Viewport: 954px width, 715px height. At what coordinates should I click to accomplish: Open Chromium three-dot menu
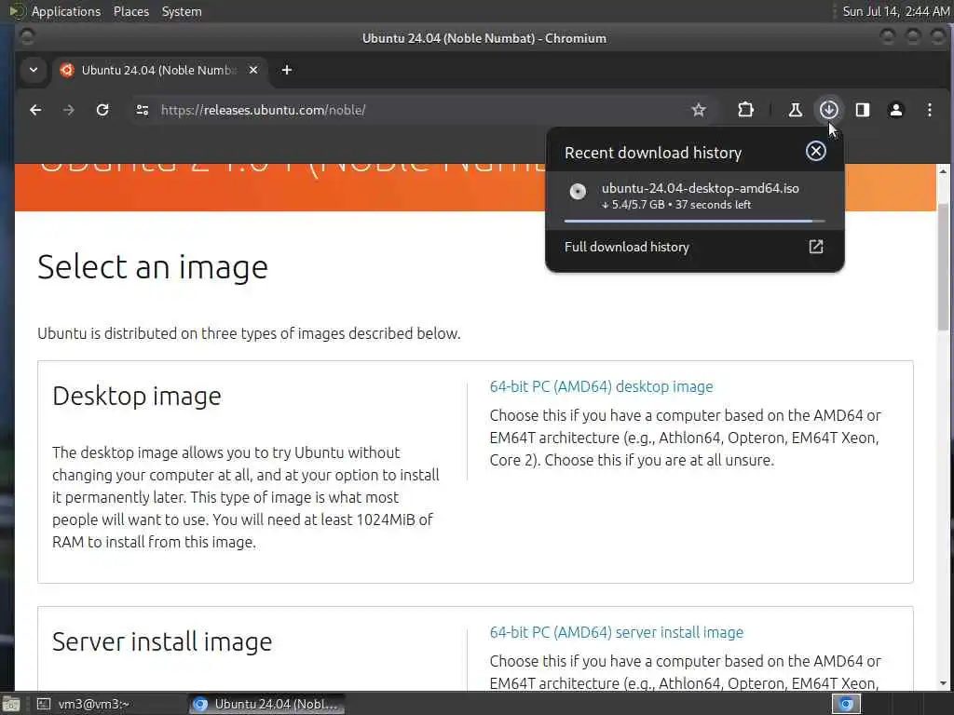(929, 110)
